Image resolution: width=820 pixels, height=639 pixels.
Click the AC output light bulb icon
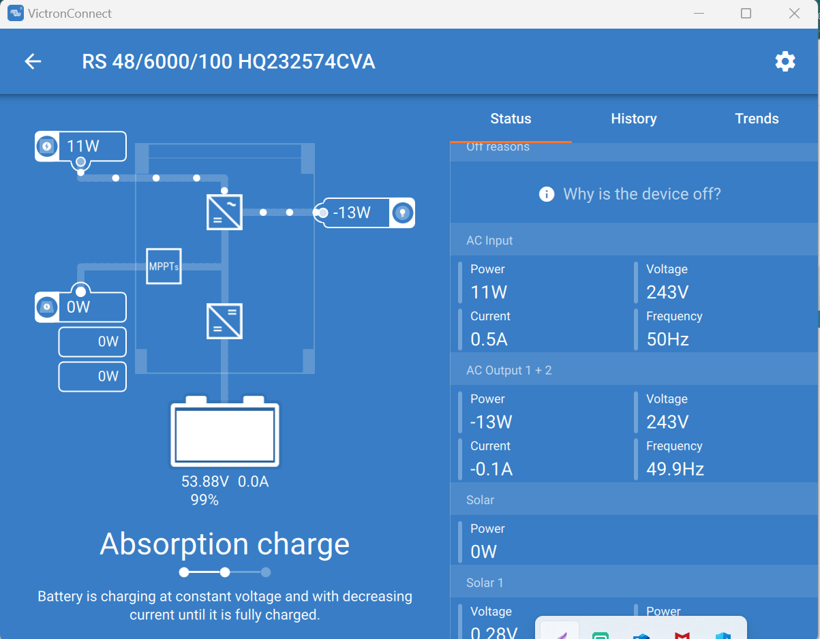click(402, 213)
